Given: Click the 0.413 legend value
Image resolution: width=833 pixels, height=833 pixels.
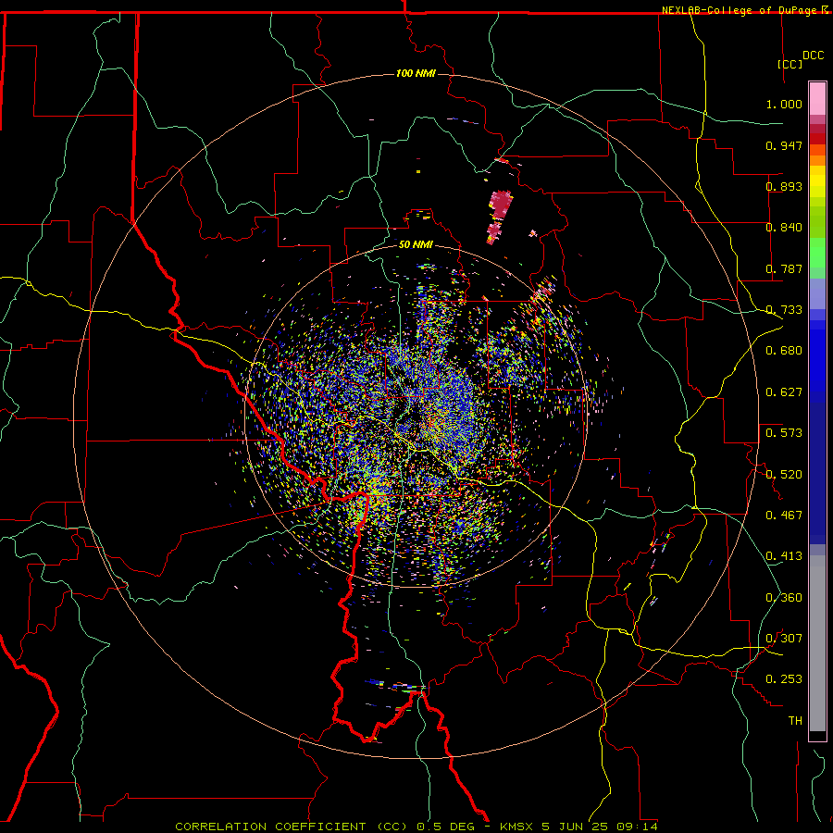Looking at the screenshot, I should (784, 556).
